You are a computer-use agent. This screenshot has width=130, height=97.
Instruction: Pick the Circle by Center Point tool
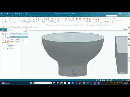click(24, 20)
